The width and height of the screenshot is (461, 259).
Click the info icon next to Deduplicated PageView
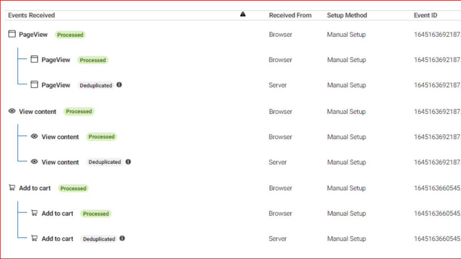(x=119, y=85)
